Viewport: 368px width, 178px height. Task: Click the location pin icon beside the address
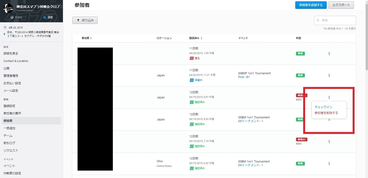coord(5,34)
